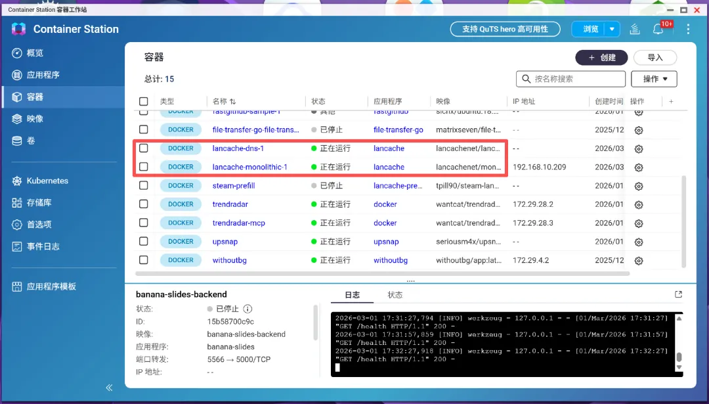
Task: Check the lancache-dns-1 checkbox
Action: [x=143, y=148]
